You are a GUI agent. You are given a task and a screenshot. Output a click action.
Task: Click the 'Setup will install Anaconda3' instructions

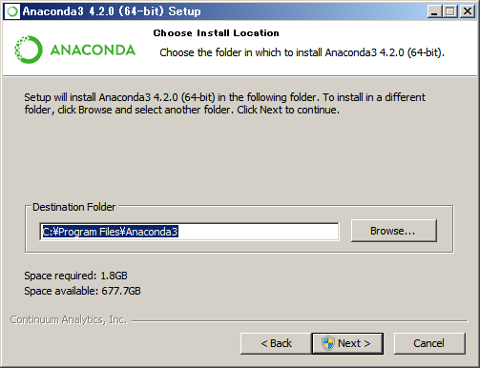point(224,103)
